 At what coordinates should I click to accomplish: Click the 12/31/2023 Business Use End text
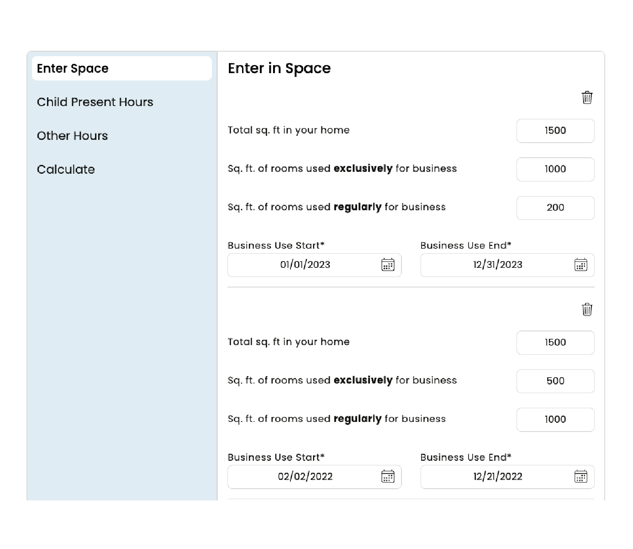click(497, 265)
